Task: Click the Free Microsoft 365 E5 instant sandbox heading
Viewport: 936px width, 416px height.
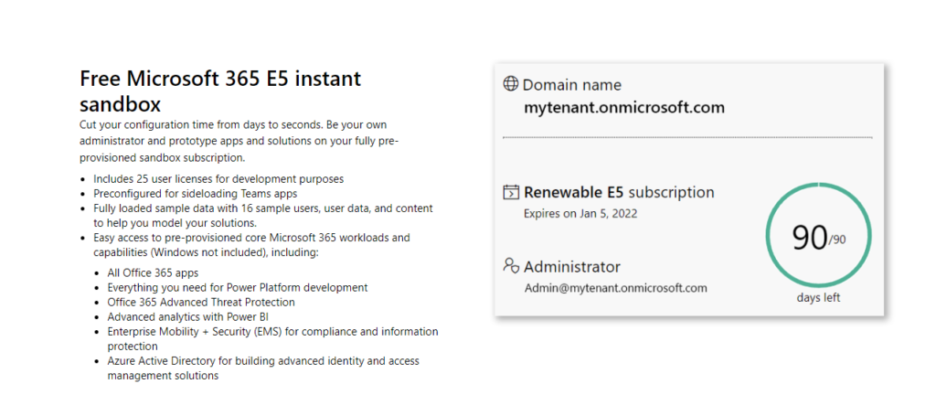Action: coord(220,91)
